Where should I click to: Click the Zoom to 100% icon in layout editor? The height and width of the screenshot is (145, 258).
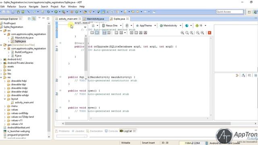[x=191, y=33]
